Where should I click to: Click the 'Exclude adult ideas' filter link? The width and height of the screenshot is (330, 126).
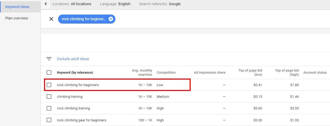tap(73, 59)
